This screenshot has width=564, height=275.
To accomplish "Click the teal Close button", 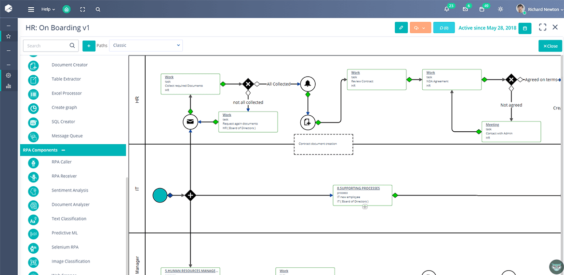I will tap(550, 46).
